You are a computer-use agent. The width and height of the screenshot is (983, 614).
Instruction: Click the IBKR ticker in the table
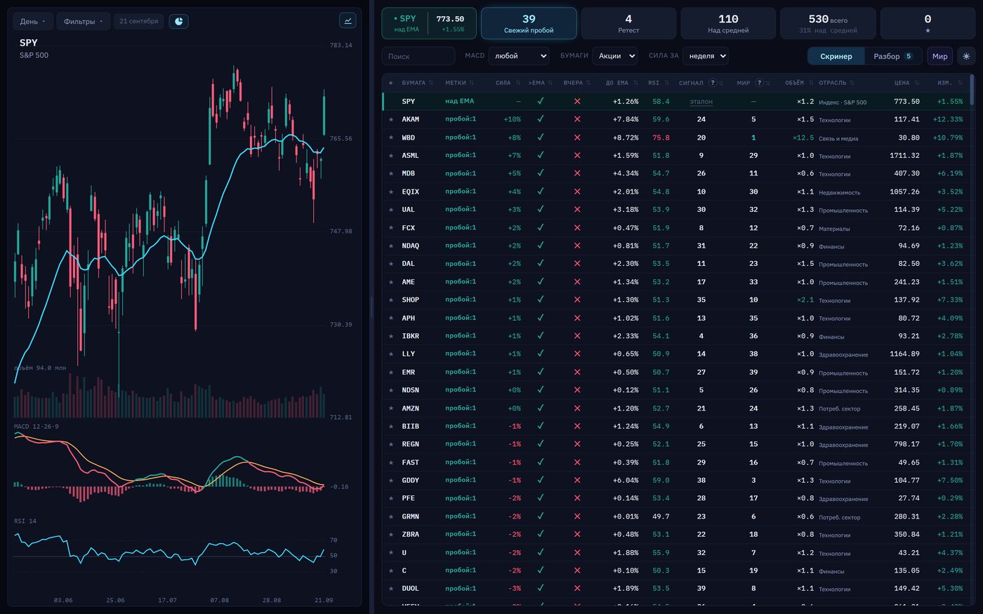410,336
